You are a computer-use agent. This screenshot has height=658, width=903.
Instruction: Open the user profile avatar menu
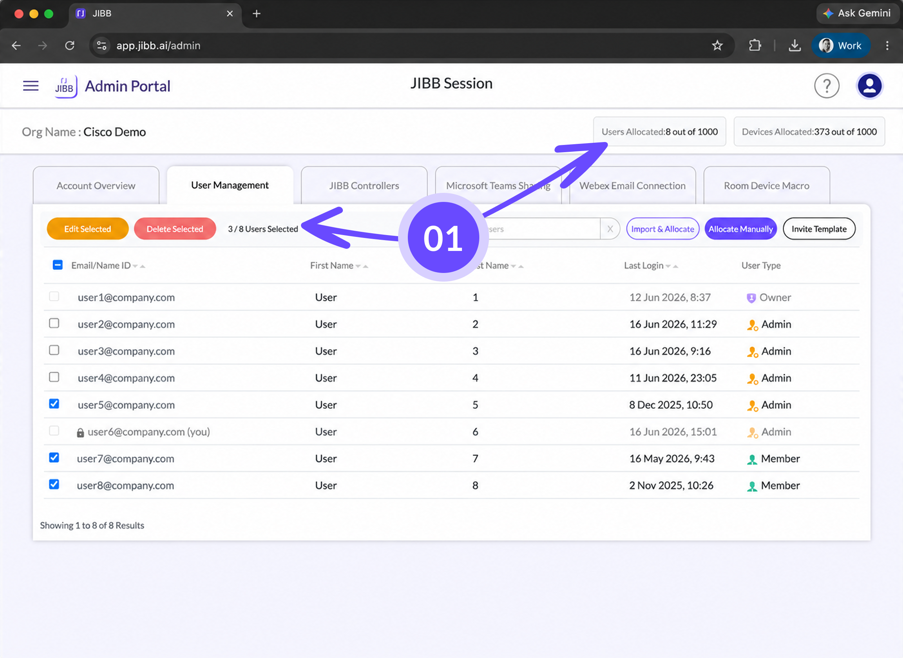869,86
